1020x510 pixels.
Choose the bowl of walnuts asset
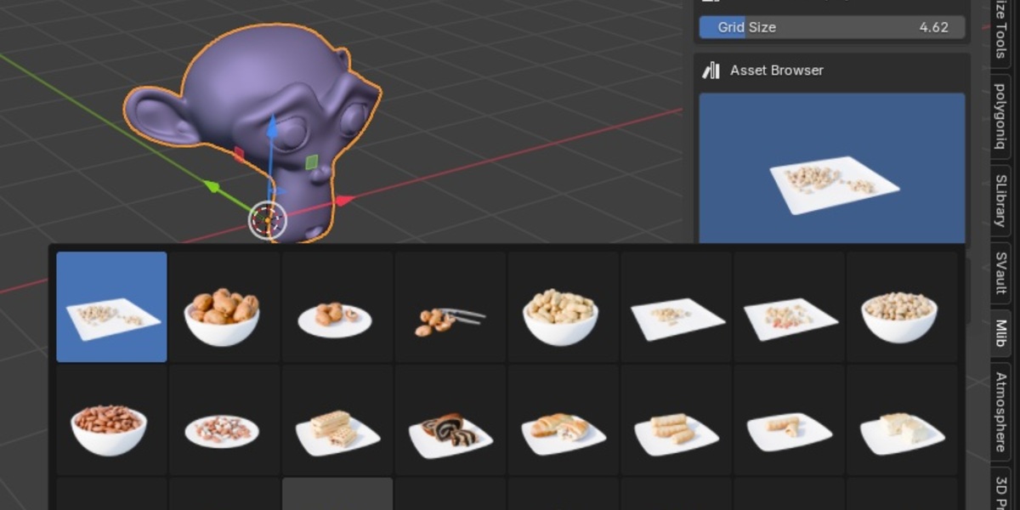[224, 307]
